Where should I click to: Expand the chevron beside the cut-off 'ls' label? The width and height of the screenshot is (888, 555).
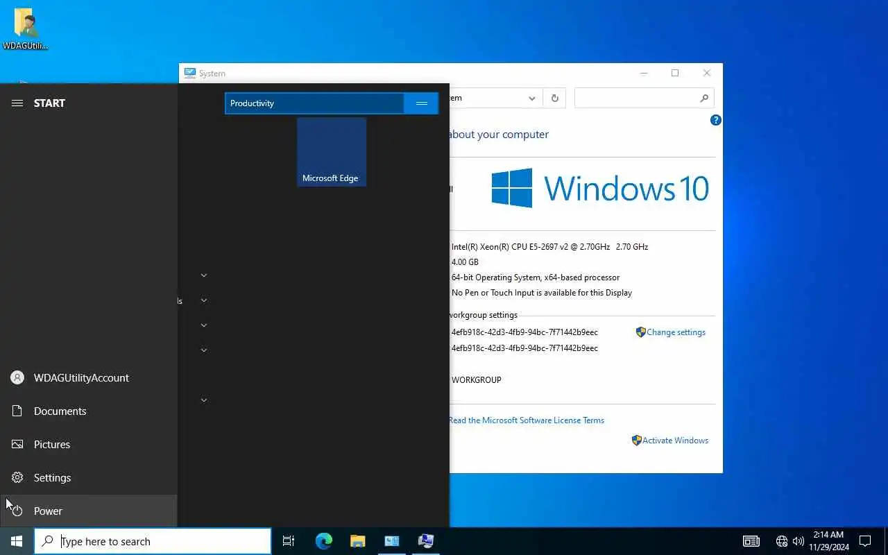[x=204, y=300]
